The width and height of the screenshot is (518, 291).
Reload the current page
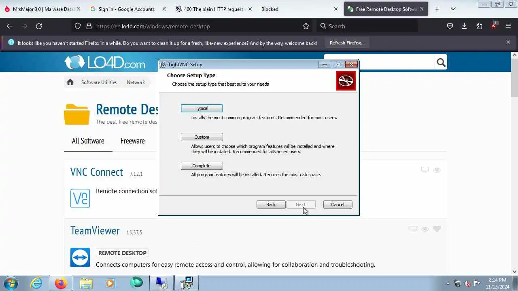[x=39, y=26]
